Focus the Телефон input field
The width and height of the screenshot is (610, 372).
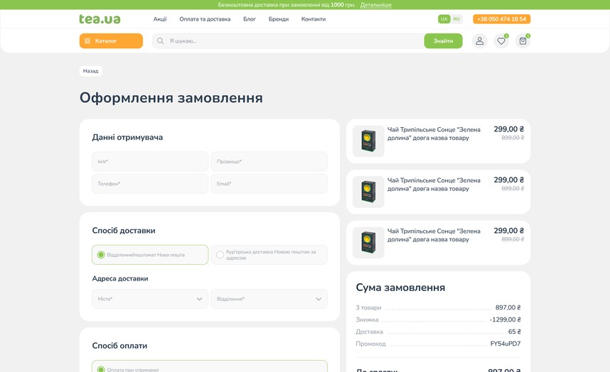[x=150, y=184]
